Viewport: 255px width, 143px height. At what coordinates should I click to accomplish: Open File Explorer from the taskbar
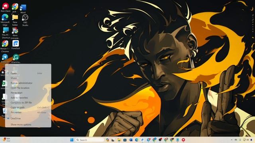(119, 140)
